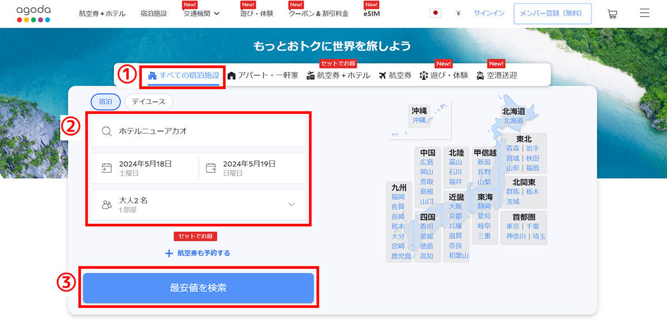Open the shopping cart icon
667x327 pixels.
tap(613, 14)
